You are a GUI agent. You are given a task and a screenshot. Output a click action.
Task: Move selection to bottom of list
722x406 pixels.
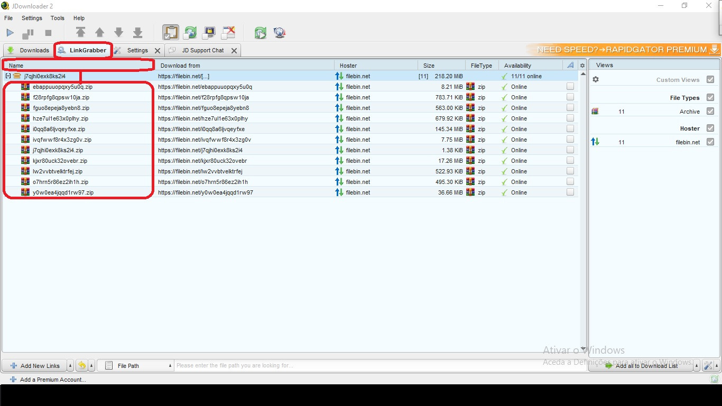tap(137, 32)
